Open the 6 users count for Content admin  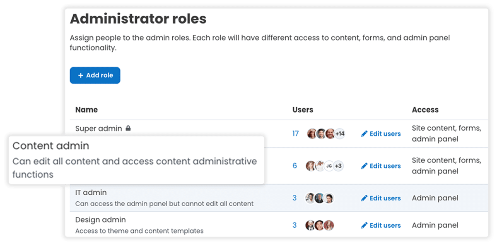click(294, 166)
